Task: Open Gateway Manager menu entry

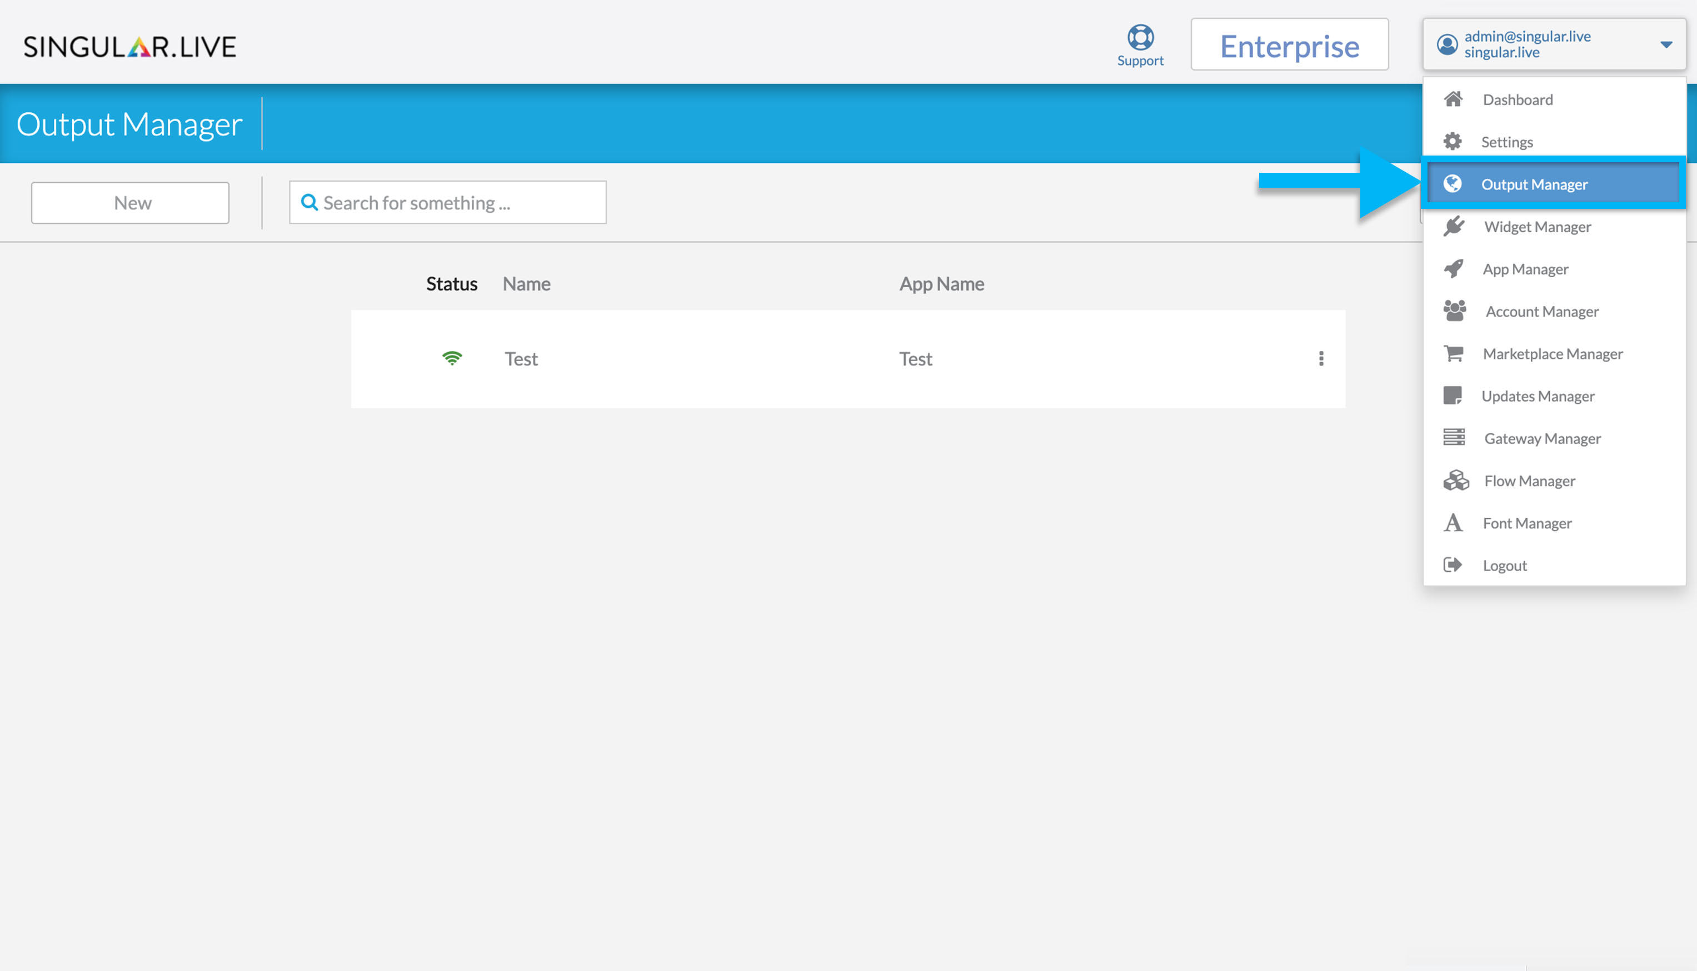Action: 1554,438
